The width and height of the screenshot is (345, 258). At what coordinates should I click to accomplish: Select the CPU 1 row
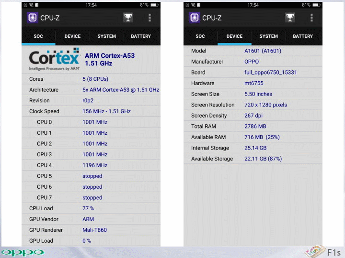click(91, 133)
